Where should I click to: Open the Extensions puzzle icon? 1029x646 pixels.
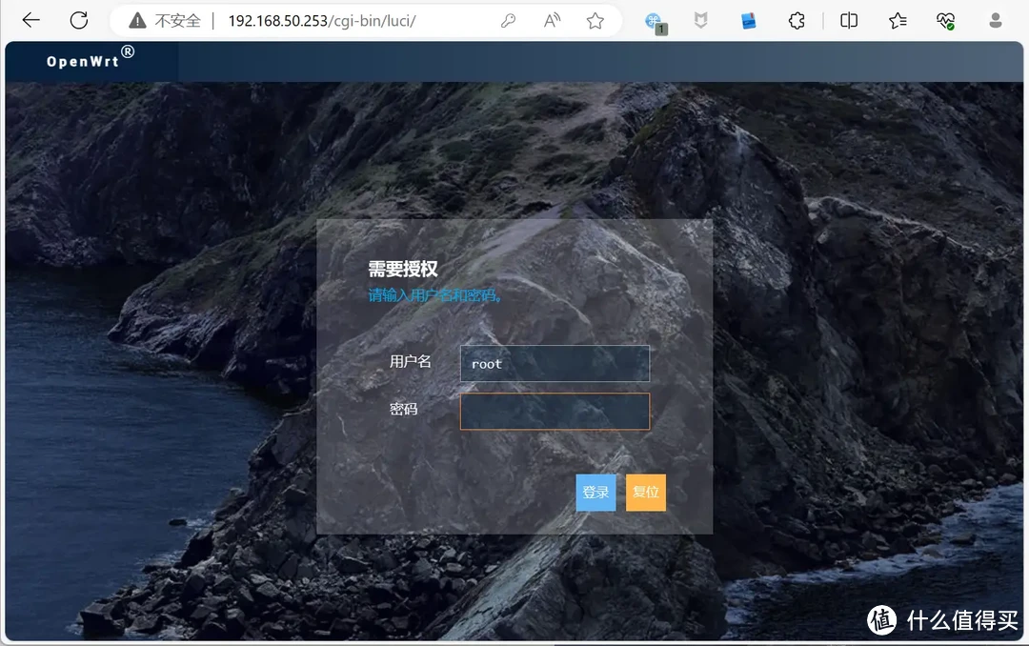pos(797,20)
